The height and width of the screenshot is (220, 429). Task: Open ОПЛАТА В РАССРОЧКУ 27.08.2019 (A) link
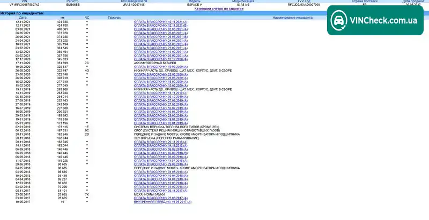click(160, 104)
